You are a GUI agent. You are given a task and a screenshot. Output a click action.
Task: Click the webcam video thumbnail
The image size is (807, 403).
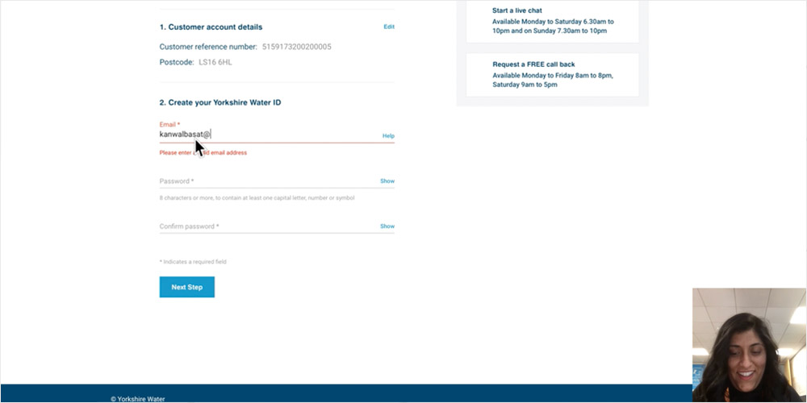click(x=749, y=344)
